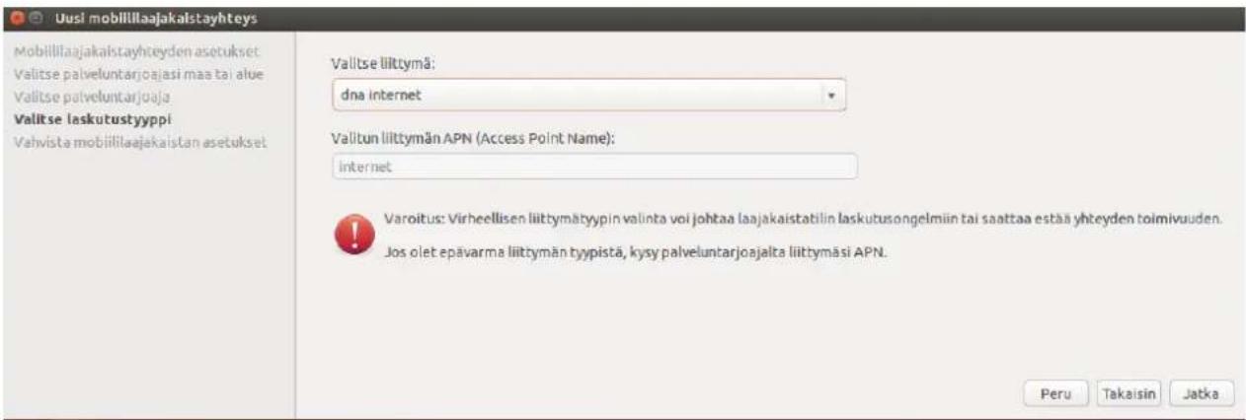Select 'Valitse palveluntarjoajasi maa tai alue' step
The width and height of the screenshot is (1246, 420).
pyautogui.click(x=137, y=74)
